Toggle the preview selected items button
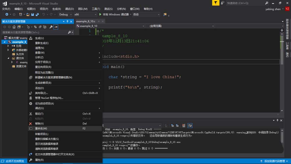 coord(56,27)
